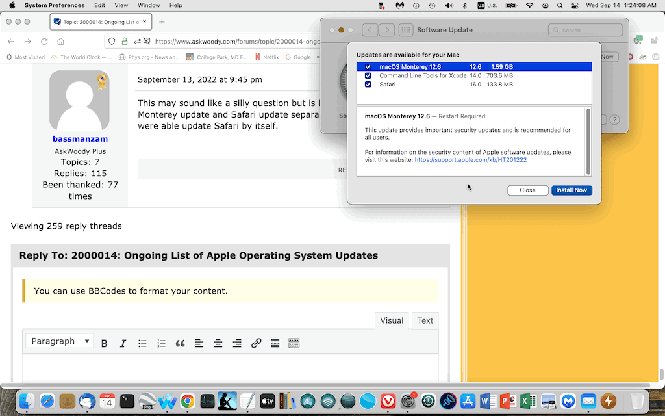Viewport: 665px width, 416px height.
Task: Uncheck Command Line Tools for Xcode
Action: click(x=368, y=75)
